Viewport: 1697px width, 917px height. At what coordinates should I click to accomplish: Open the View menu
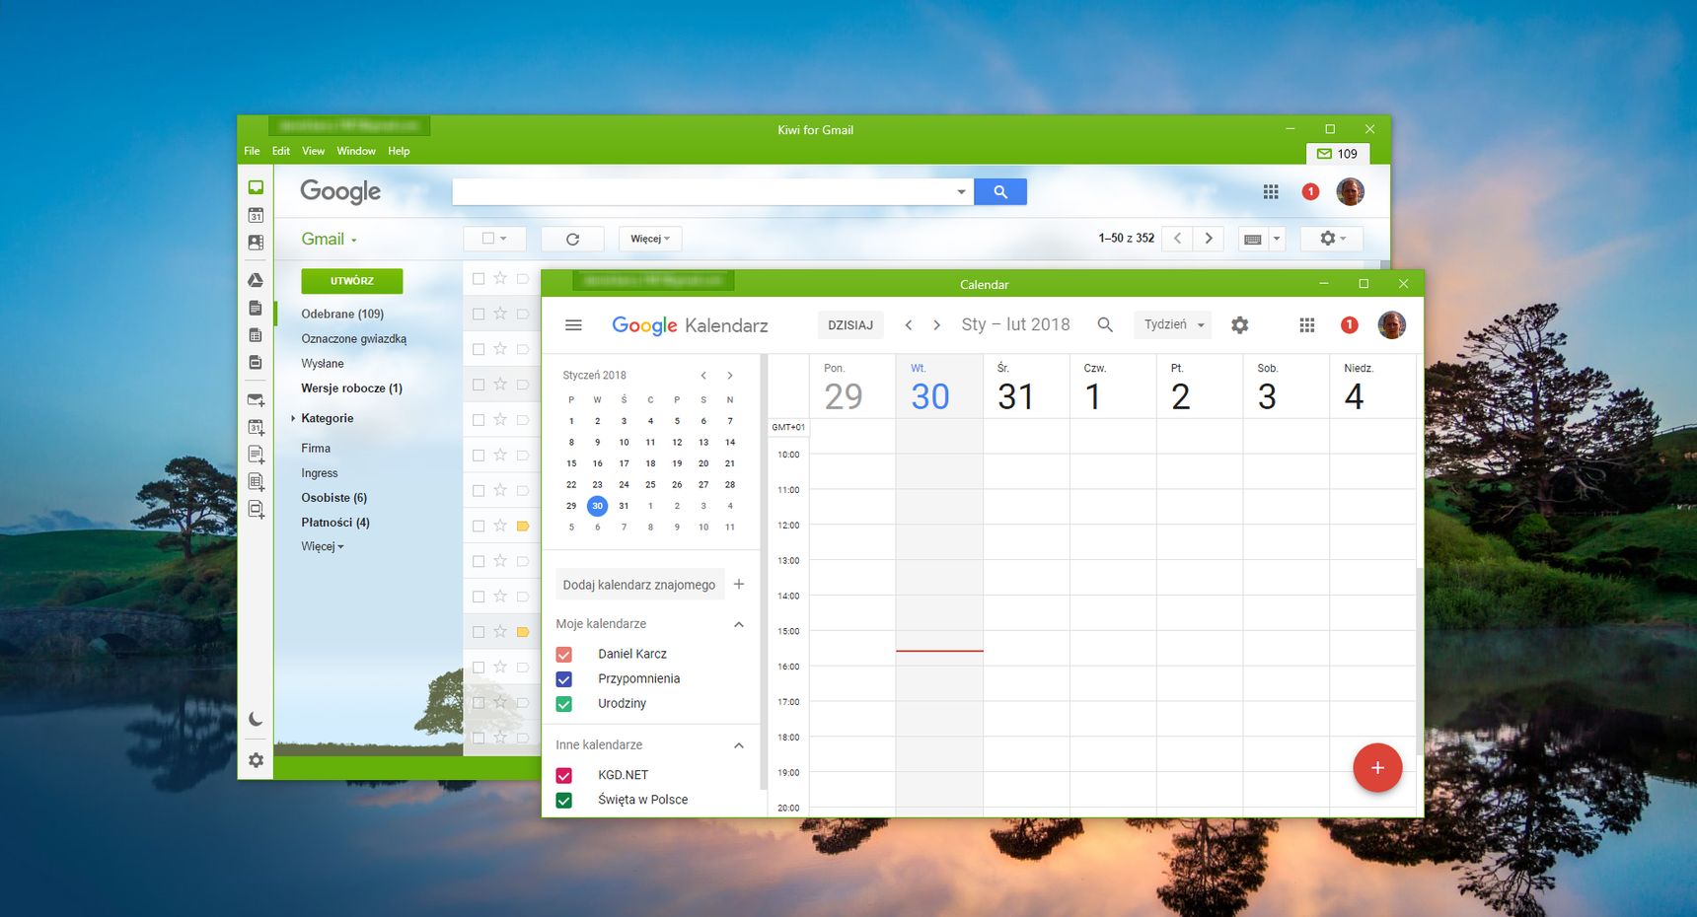[314, 151]
